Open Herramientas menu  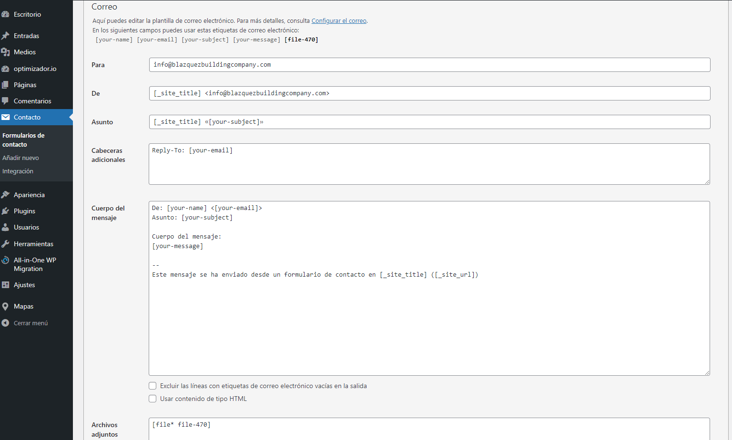33,244
